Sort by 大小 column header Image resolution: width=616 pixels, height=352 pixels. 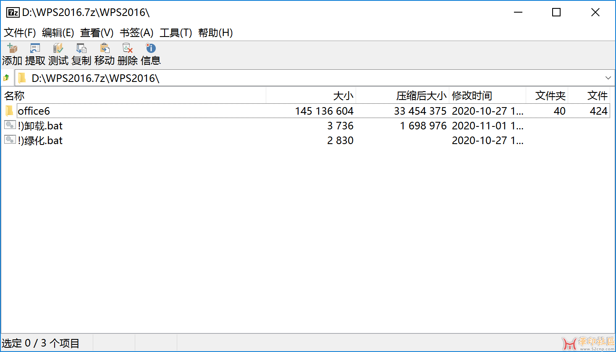tap(311, 96)
